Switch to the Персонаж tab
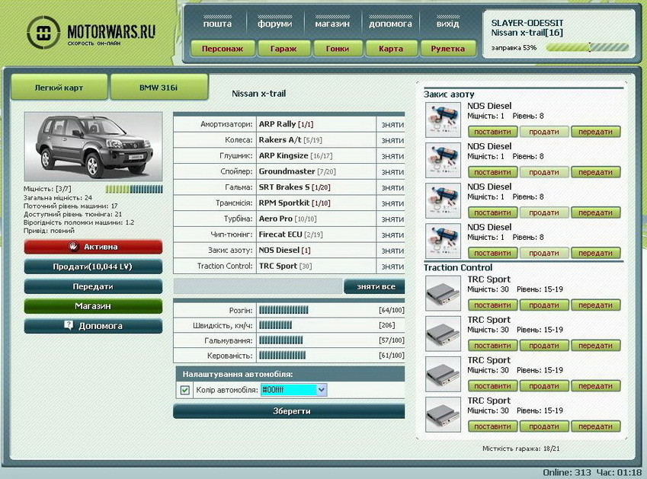The image size is (647, 479). click(223, 49)
